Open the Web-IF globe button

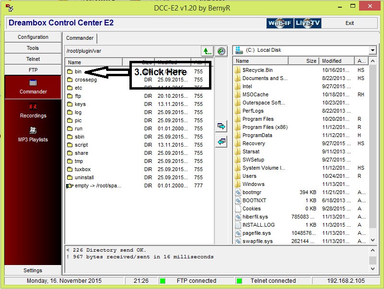click(279, 23)
